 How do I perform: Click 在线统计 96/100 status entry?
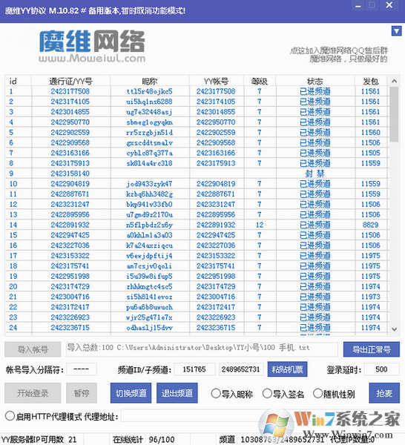click(144, 440)
